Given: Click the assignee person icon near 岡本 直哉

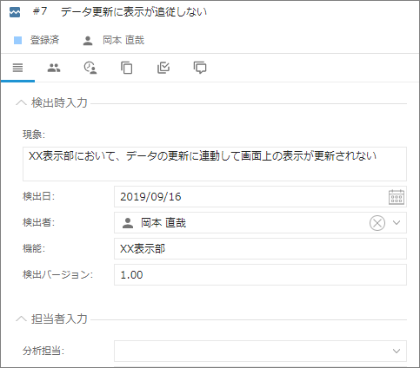Looking at the screenshot, I should click(x=88, y=41).
